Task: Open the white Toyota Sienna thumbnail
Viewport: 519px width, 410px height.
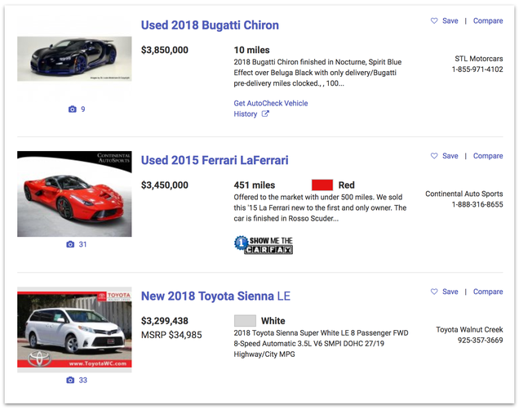Action: click(x=74, y=330)
